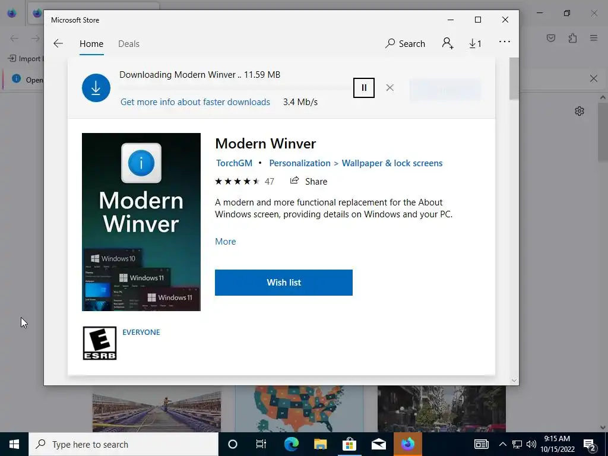This screenshot has height=456, width=608.
Task: Open the Windows Start menu
Action: (x=14, y=444)
